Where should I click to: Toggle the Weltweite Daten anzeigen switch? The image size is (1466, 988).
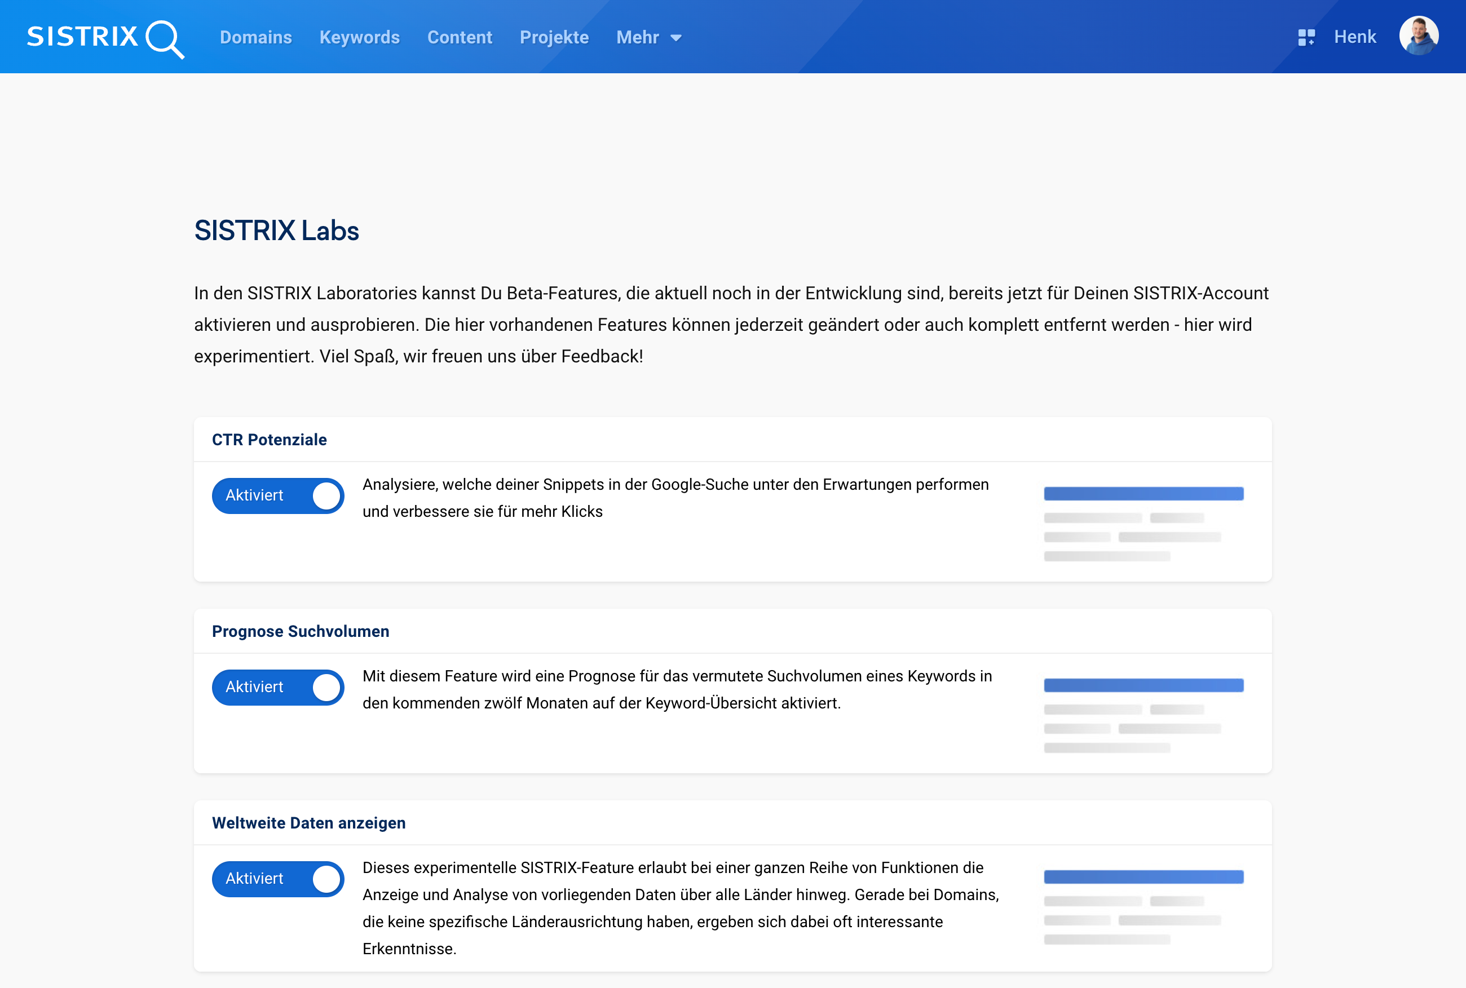click(278, 879)
